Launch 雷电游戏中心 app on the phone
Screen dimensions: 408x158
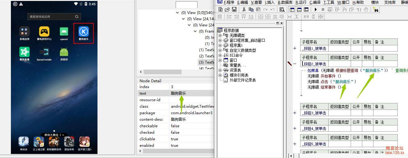tap(44, 33)
